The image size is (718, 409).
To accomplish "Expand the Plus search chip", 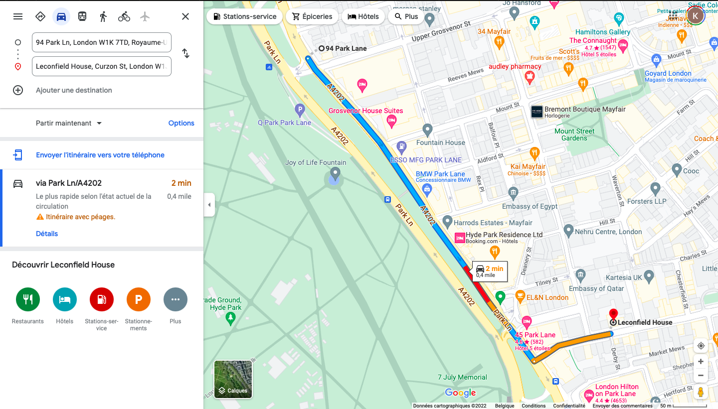I will click(x=406, y=16).
